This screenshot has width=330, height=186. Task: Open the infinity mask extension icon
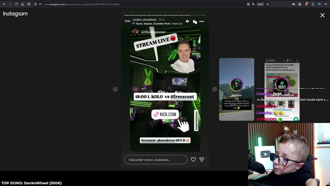(x=293, y=4)
